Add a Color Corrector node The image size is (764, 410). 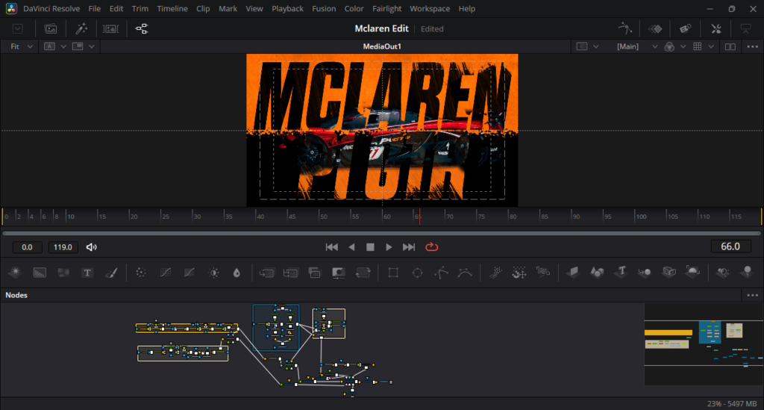(x=141, y=273)
